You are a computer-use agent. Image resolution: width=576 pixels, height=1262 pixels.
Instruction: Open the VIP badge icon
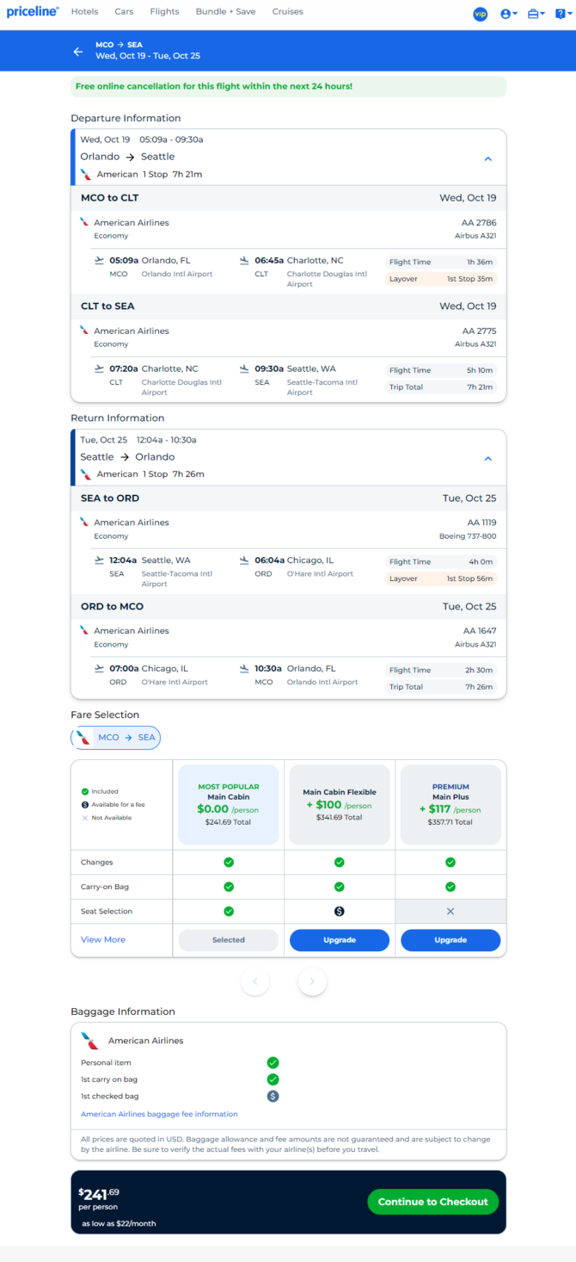(x=480, y=14)
